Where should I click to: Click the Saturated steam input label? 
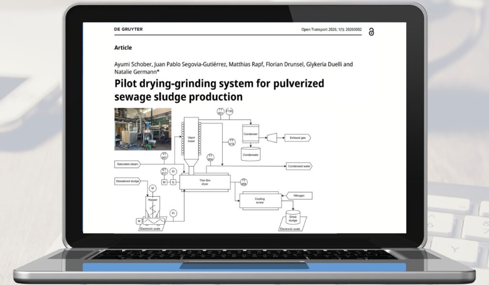[x=128, y=164]
